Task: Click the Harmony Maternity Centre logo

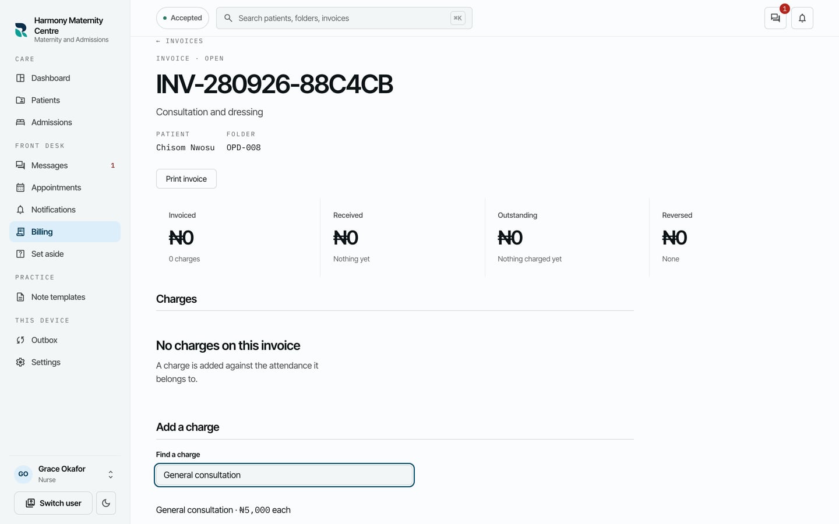Action: [21, 30]
